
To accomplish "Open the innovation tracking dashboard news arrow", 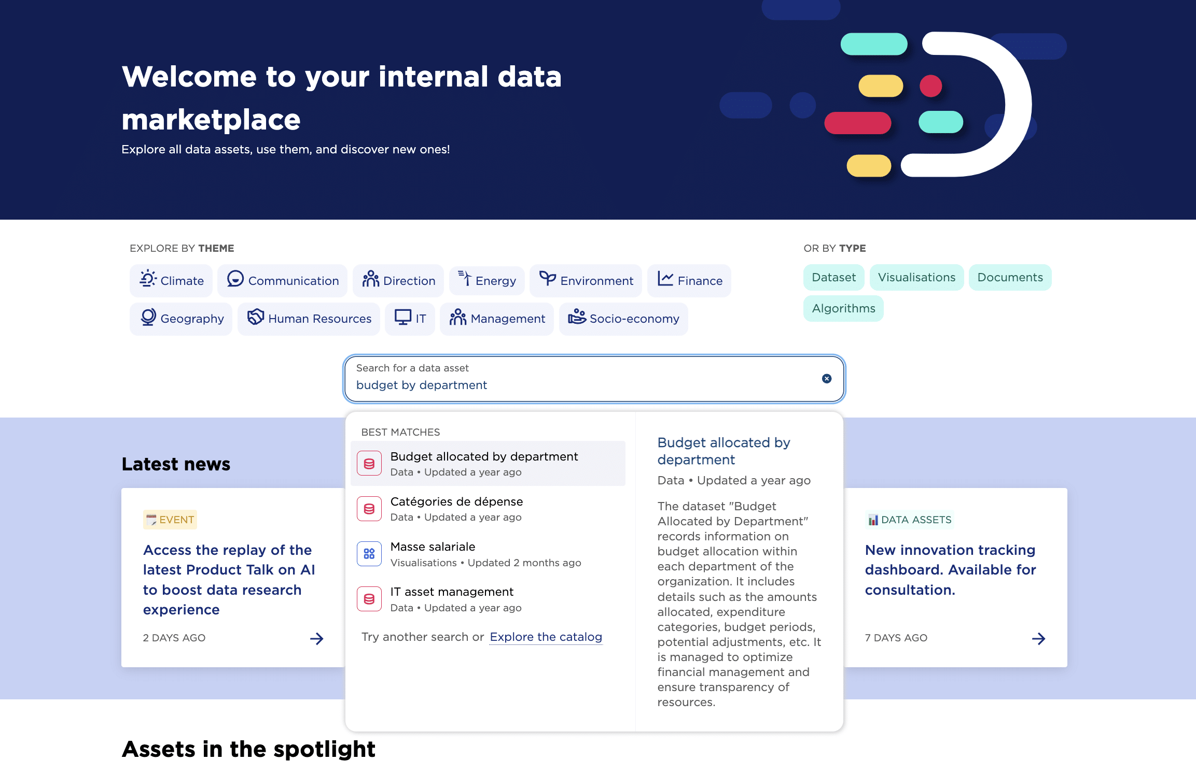I will tap(1038, 638).
